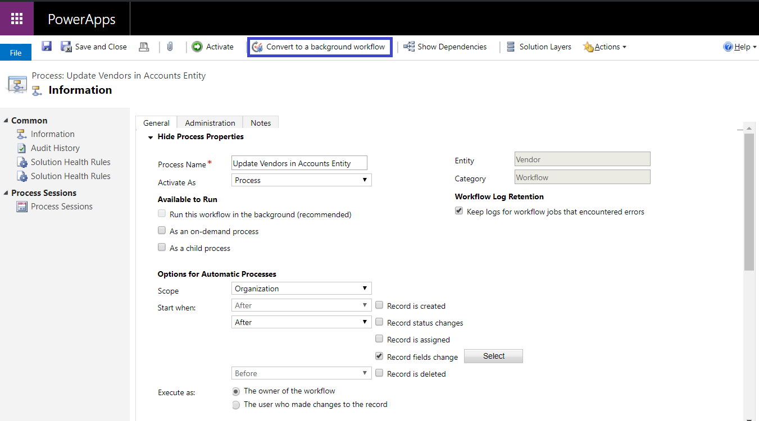This screenshot has width=759, height=421.
Task: Click the Save floppy disk icon
Action: coord(47,47)
